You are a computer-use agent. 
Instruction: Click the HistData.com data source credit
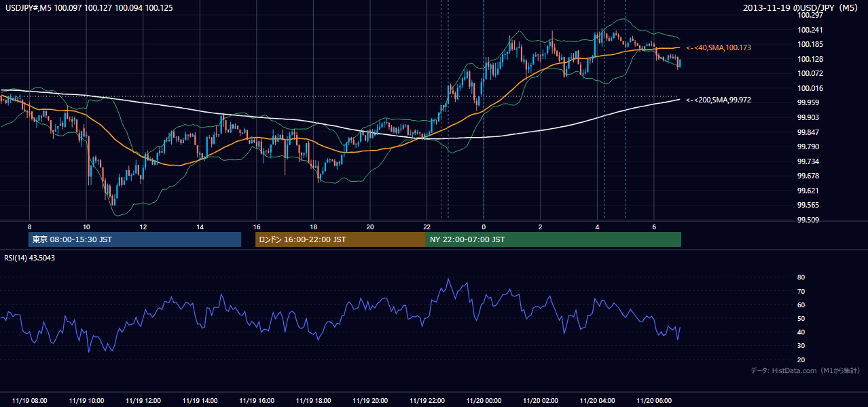pyautogui.click(x=806, y=370)
